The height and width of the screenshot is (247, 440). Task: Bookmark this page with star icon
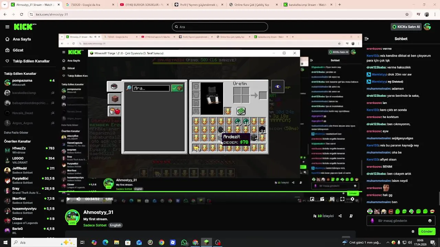coord(407,14)
